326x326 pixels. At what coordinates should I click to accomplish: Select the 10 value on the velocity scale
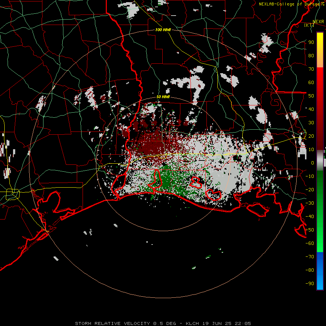click(311, 150)
